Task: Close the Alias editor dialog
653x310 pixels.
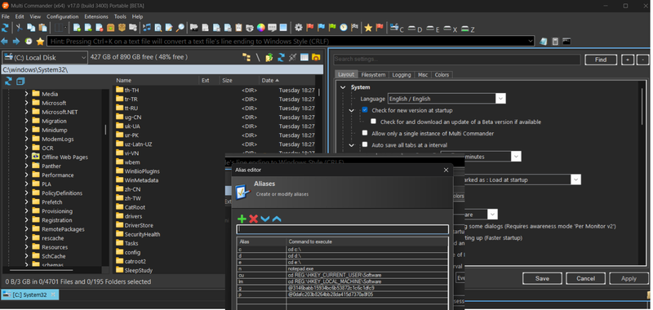Action: coord(446,170)
